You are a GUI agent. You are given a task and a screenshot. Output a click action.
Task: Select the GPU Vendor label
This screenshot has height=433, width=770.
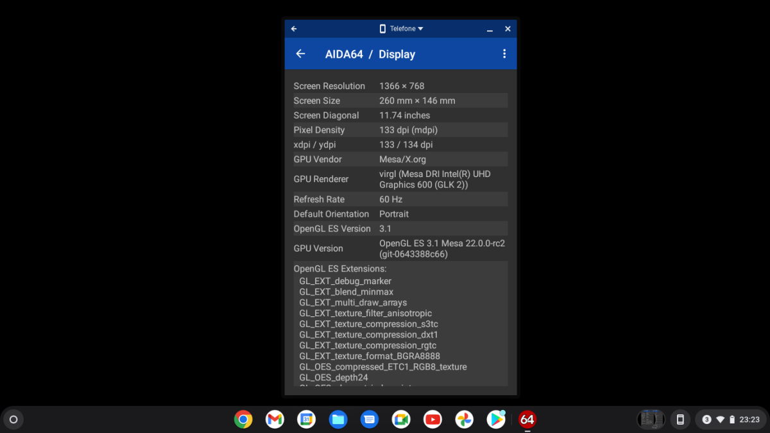pos(318,160)
